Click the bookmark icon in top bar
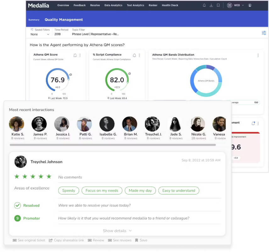 click(x=218, y=5)
